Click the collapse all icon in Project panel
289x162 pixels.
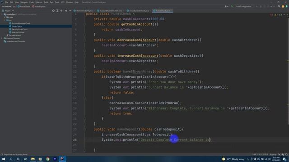point(61,11)
